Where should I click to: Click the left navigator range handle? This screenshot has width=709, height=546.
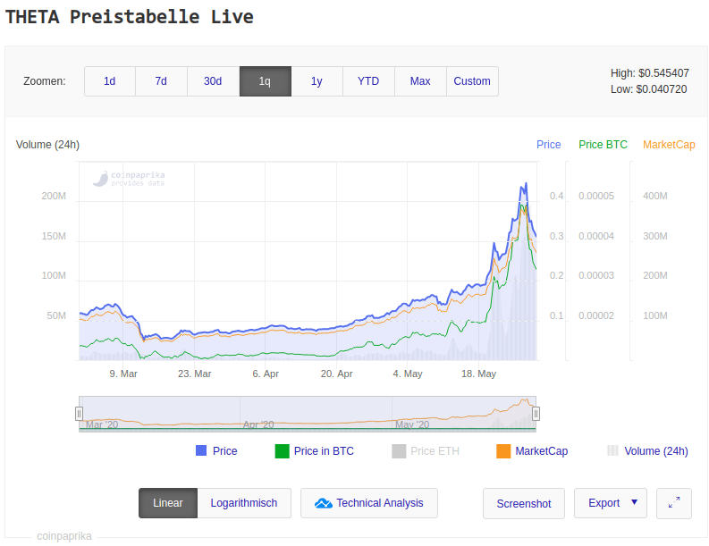[79, 413]
